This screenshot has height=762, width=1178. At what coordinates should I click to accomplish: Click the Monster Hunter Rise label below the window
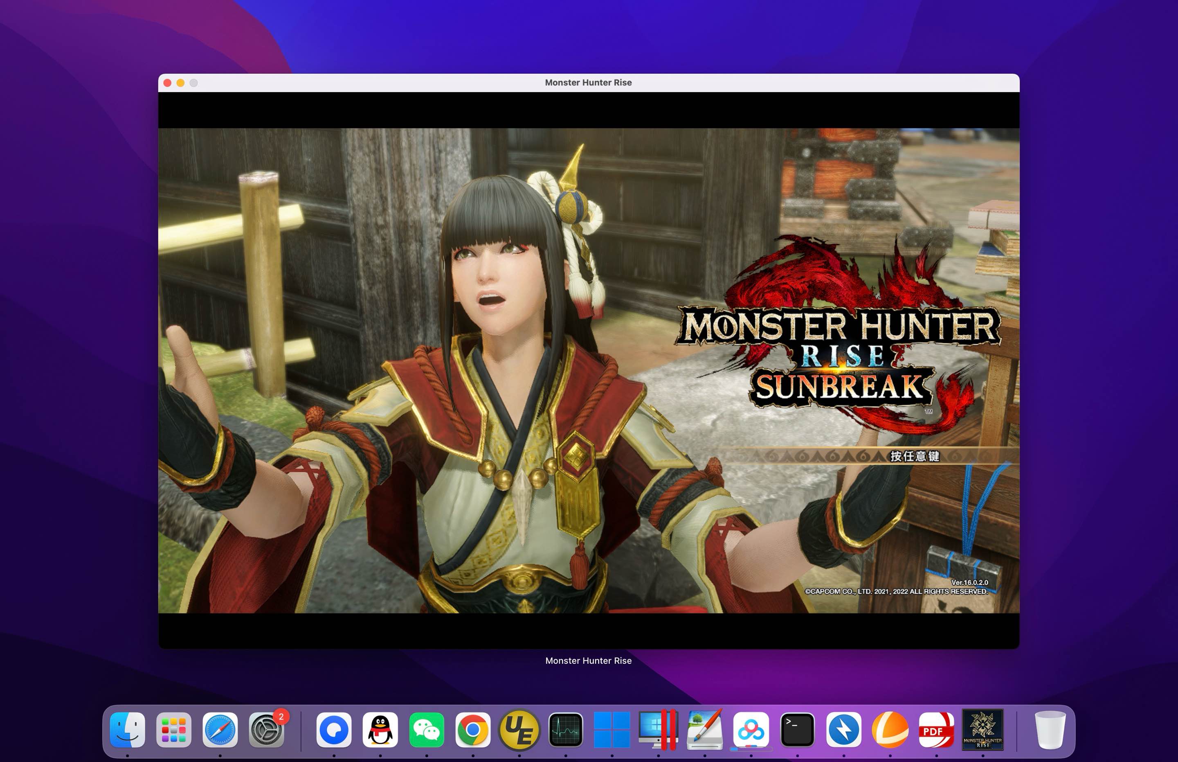click(588, 661)
